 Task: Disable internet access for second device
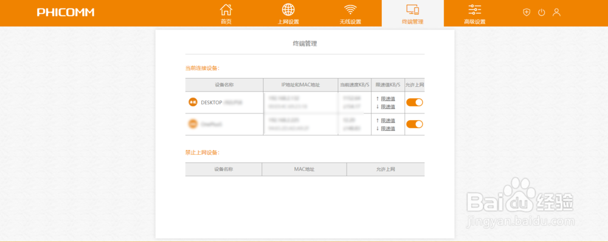(415, 124)
